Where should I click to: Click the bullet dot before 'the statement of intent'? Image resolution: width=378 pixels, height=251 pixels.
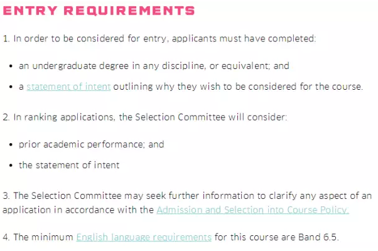click(x=11, y=166)
